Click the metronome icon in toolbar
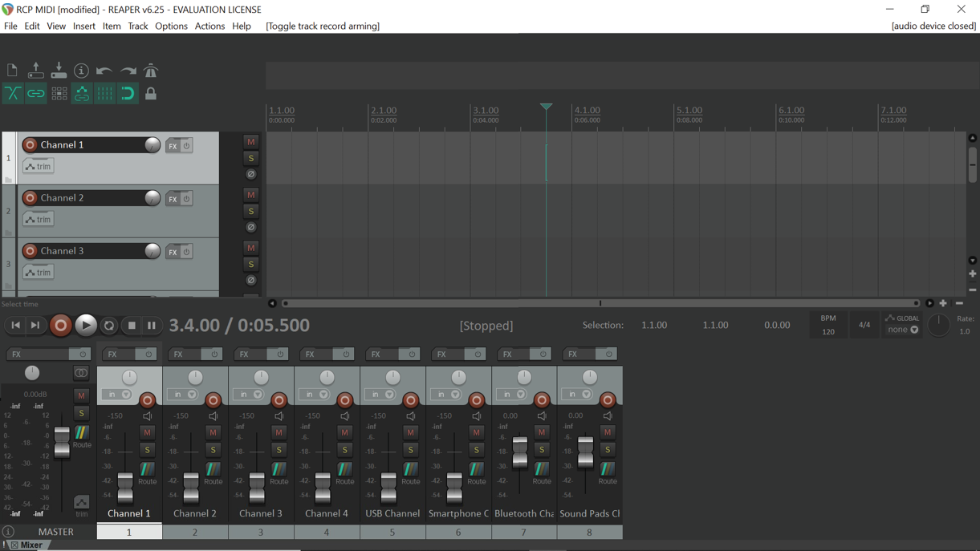Viewport: 980px width, 551px height. point(151,71)
